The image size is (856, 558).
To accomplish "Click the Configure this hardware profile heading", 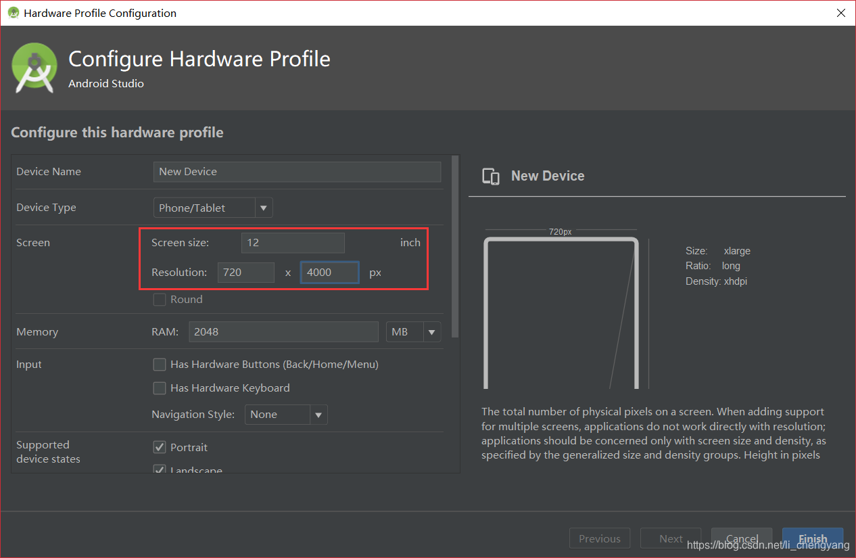I will coord(117,133).
